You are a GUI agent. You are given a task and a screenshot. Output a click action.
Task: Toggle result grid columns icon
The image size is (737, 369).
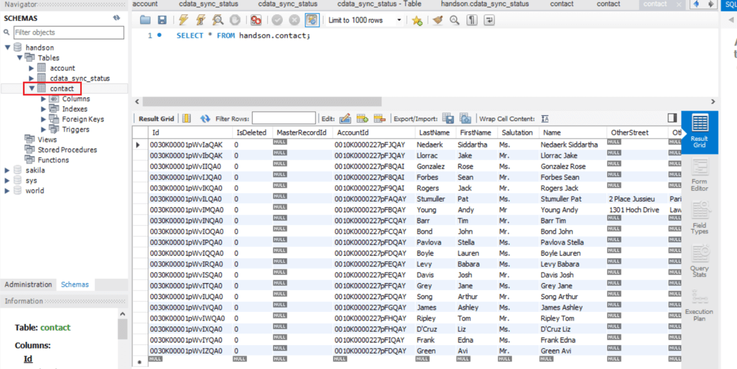[187, 118]
